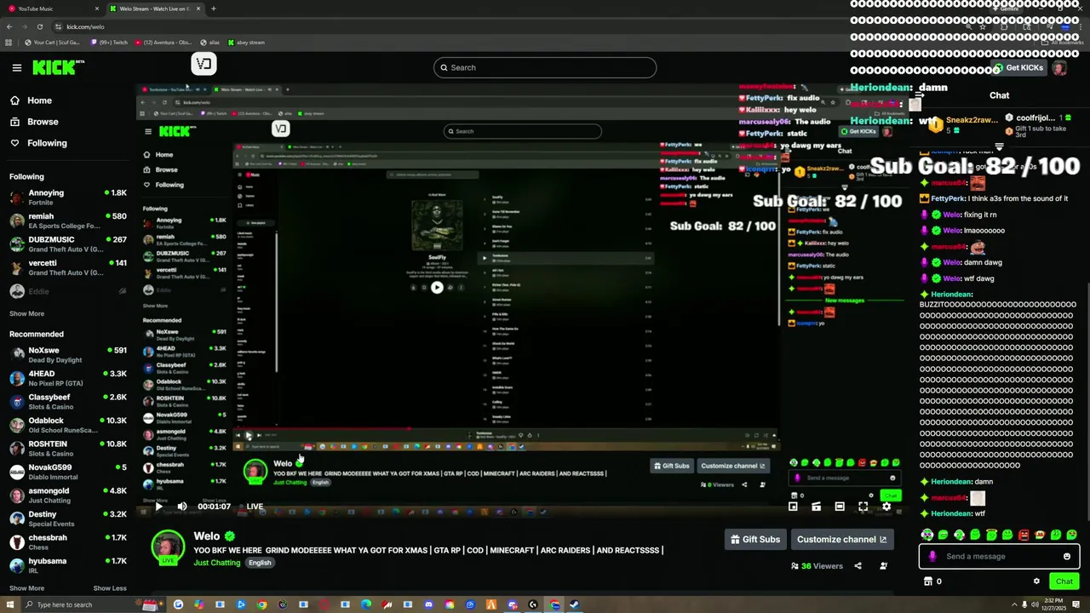
Task: Click the Get KICKs button
Action: [1018, 68]
